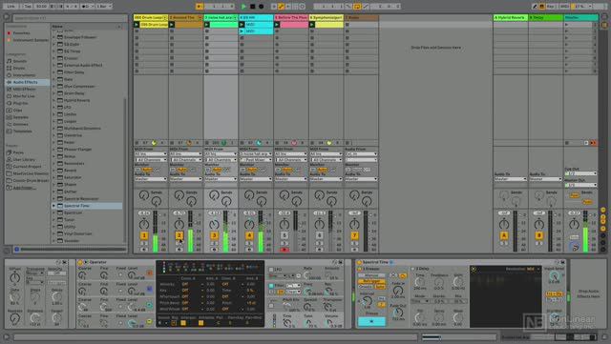Viewport: 611px width, 344px height.
Task: Click track 1 pan knob
Action: [144, 224]
